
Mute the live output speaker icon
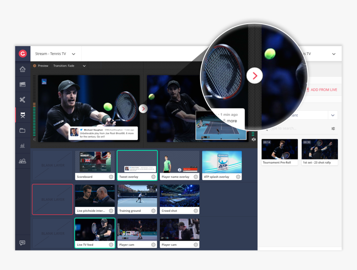[254, 139]
